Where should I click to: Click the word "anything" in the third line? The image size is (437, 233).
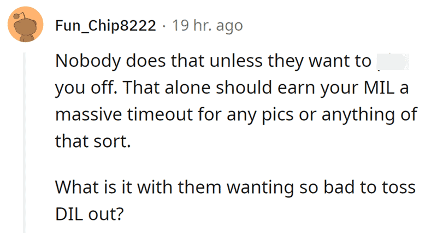point(358,115)
